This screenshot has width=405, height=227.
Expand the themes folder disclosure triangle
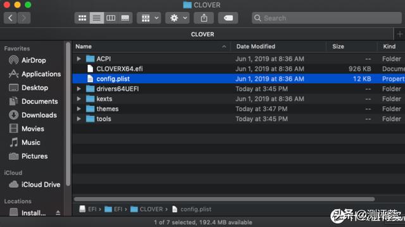[x=78, y=109]
